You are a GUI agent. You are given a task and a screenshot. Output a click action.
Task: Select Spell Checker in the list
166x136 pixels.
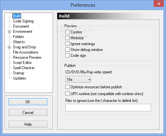(x=24, y=68)
